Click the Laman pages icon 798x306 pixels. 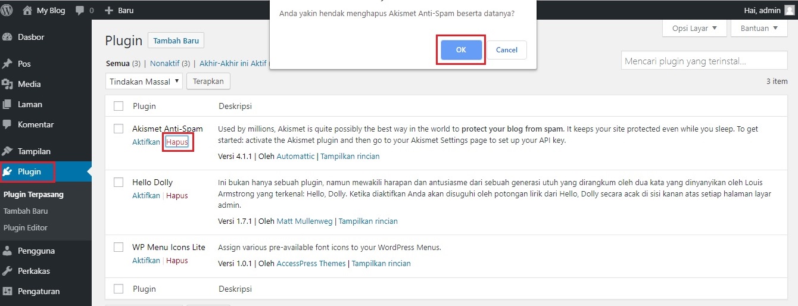click(8, 104)
